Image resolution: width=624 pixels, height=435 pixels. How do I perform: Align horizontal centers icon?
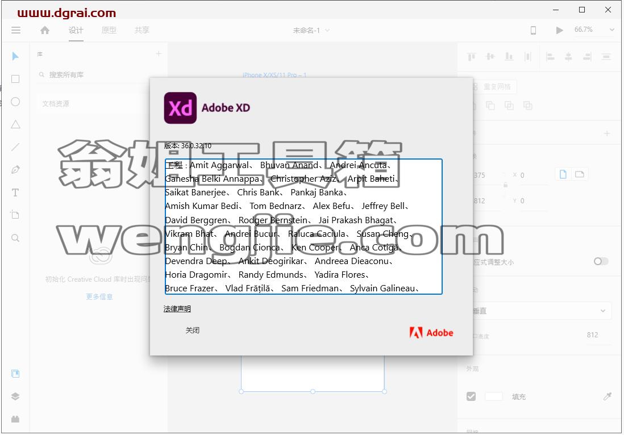tap(569, 57)
